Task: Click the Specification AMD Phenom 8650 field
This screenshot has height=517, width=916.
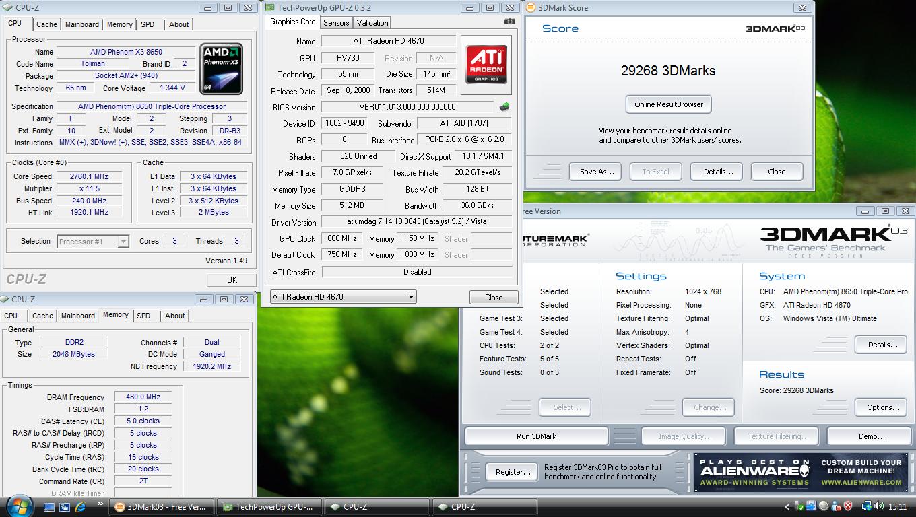Action: (x=152, y=106)
